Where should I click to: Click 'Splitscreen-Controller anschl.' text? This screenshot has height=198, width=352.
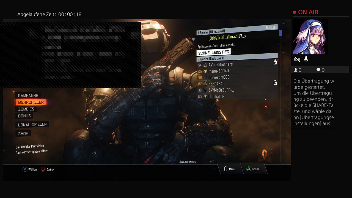216,46
